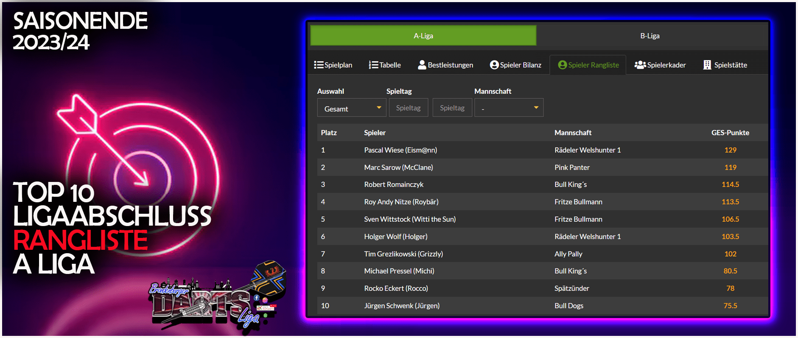Select player Holger Wolf (Holger)

pyautogui.click(x=396, y=237)
